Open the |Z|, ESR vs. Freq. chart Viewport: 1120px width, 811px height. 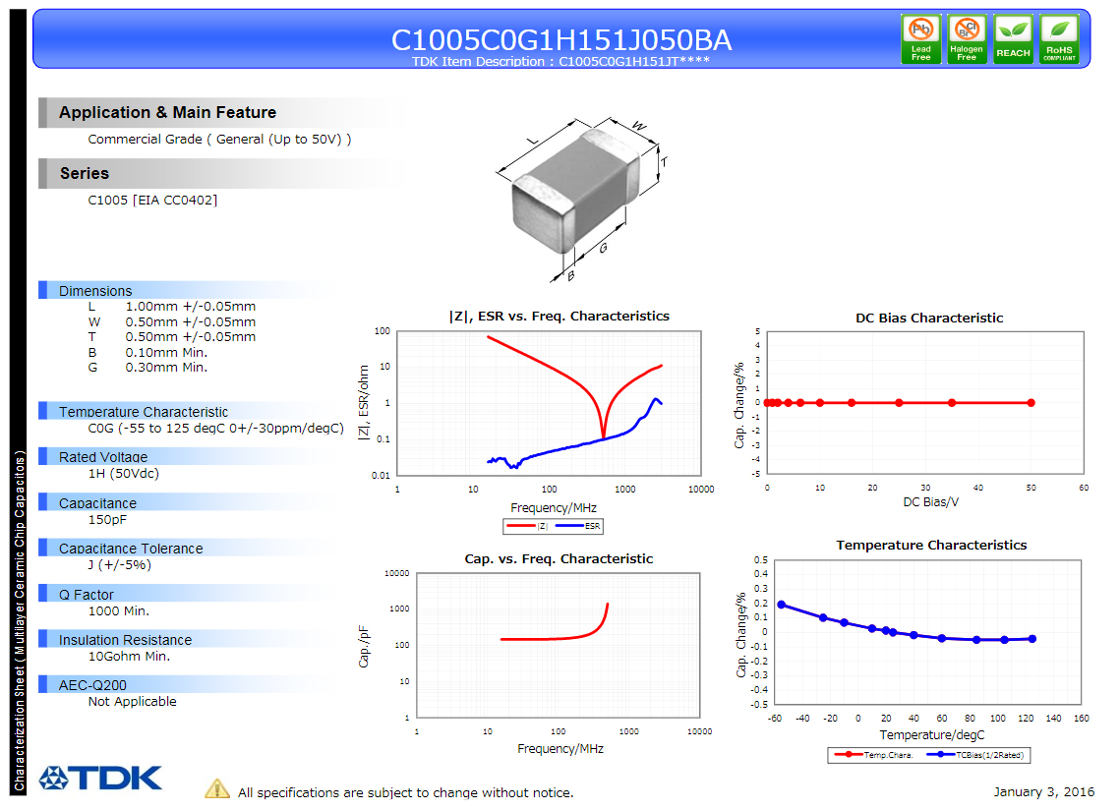549,403
